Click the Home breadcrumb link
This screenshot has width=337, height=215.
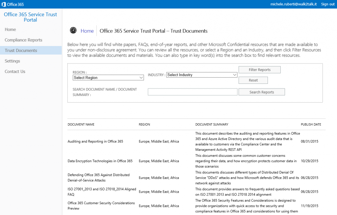point(87,31)
